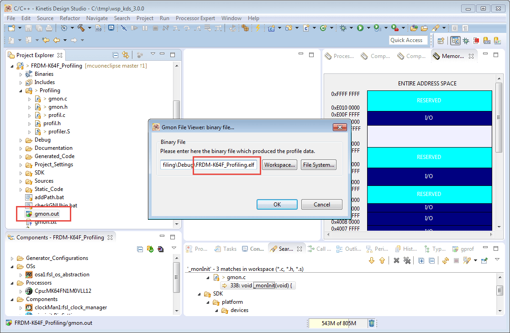Click the File System... button

318,165
